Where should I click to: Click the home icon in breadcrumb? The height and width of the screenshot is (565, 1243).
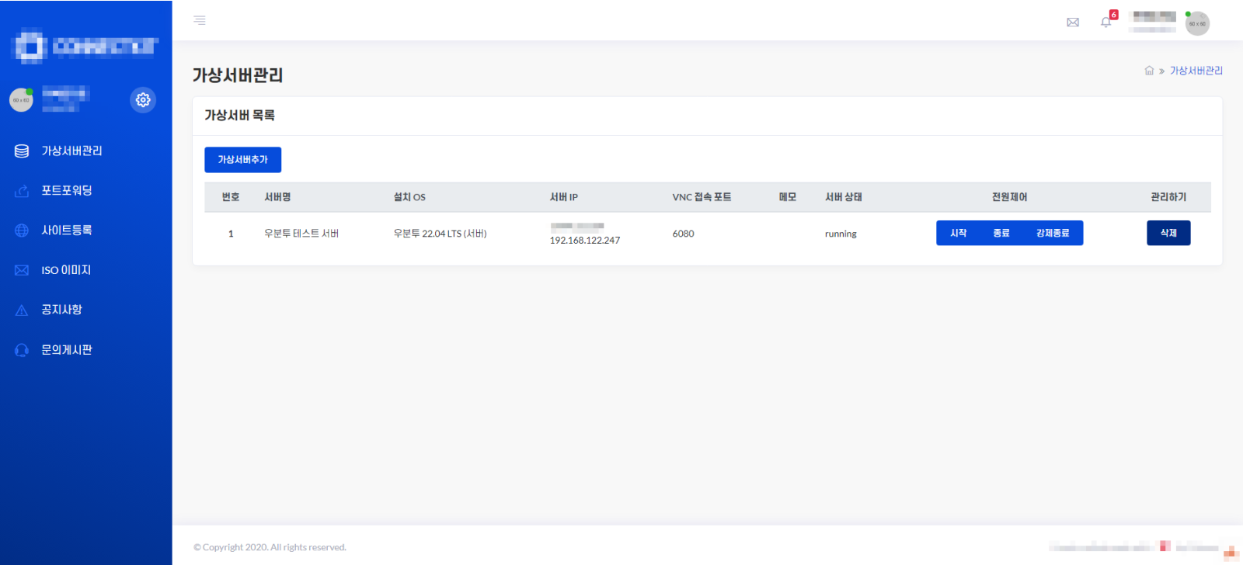1149,71
